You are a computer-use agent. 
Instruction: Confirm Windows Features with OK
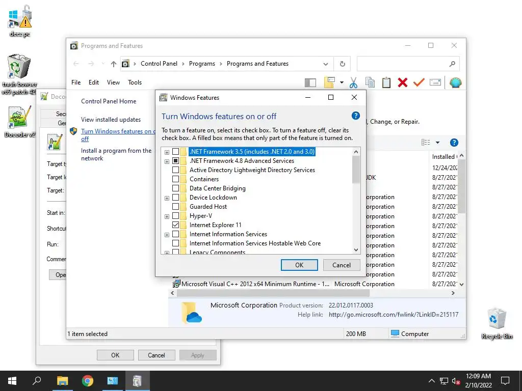tap(299, 265)
